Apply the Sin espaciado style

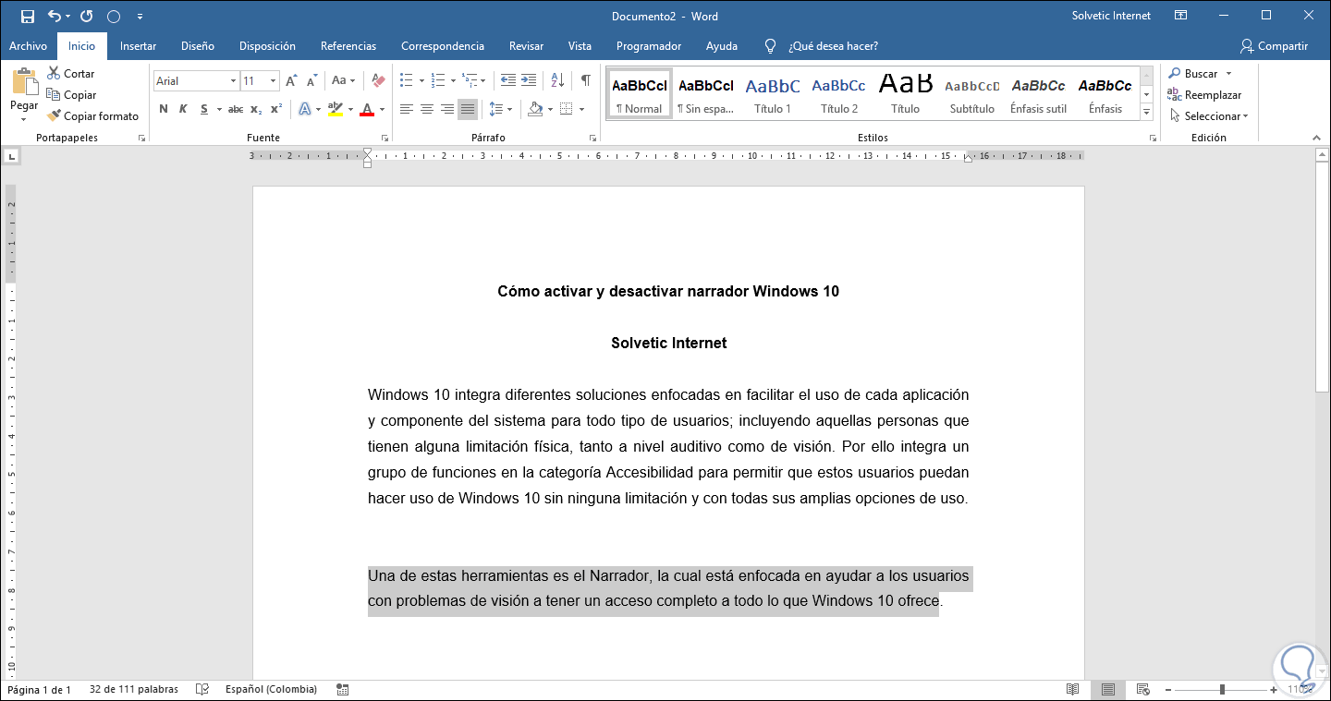[x=706, y=94]
